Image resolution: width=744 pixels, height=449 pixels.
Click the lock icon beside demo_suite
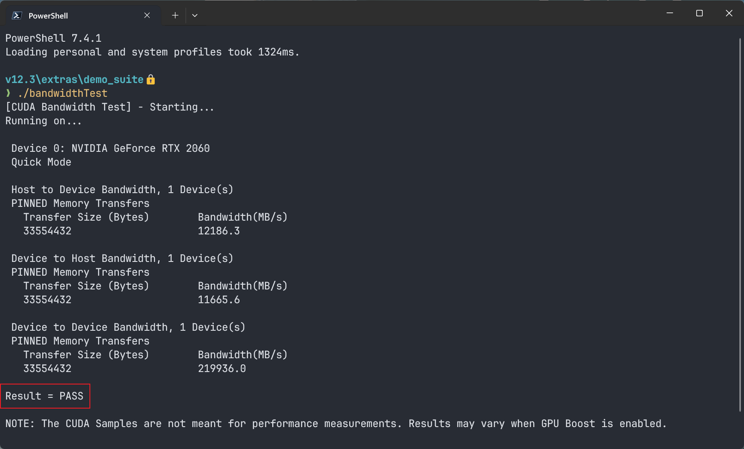point(151,80)
